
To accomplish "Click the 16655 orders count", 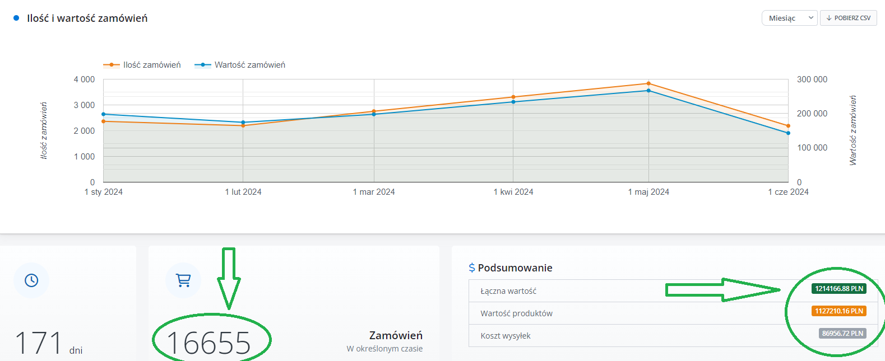I will [x=208, y=343].
